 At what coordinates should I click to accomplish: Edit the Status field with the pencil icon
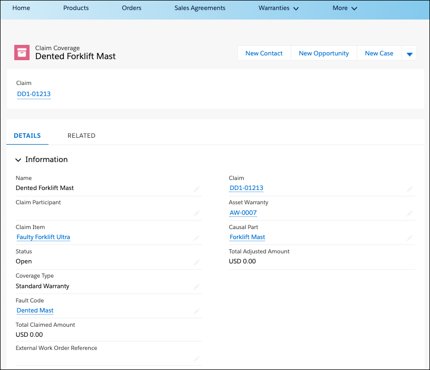196,262
